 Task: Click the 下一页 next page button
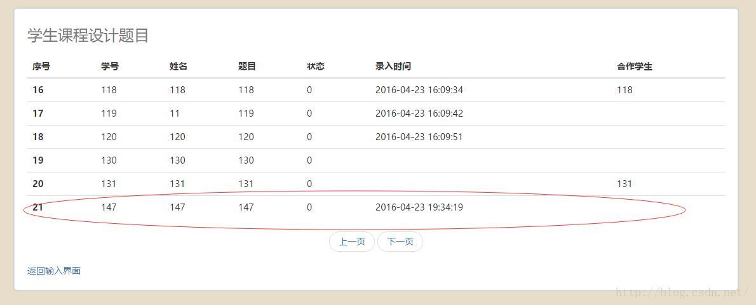(x=400, y=242)
